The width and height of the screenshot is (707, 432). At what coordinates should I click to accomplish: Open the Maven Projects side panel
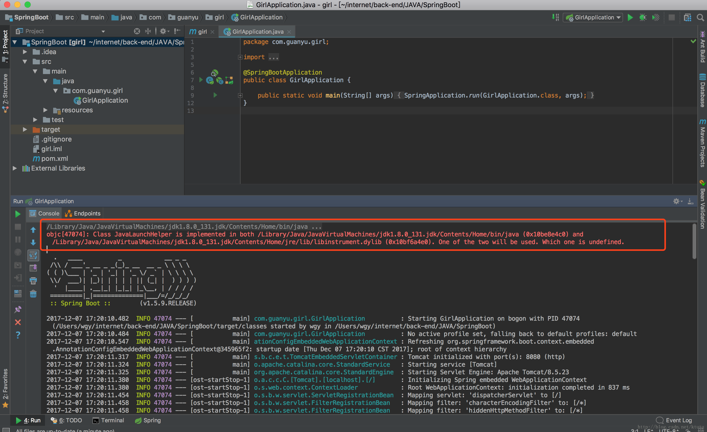[x=702, y=143]
